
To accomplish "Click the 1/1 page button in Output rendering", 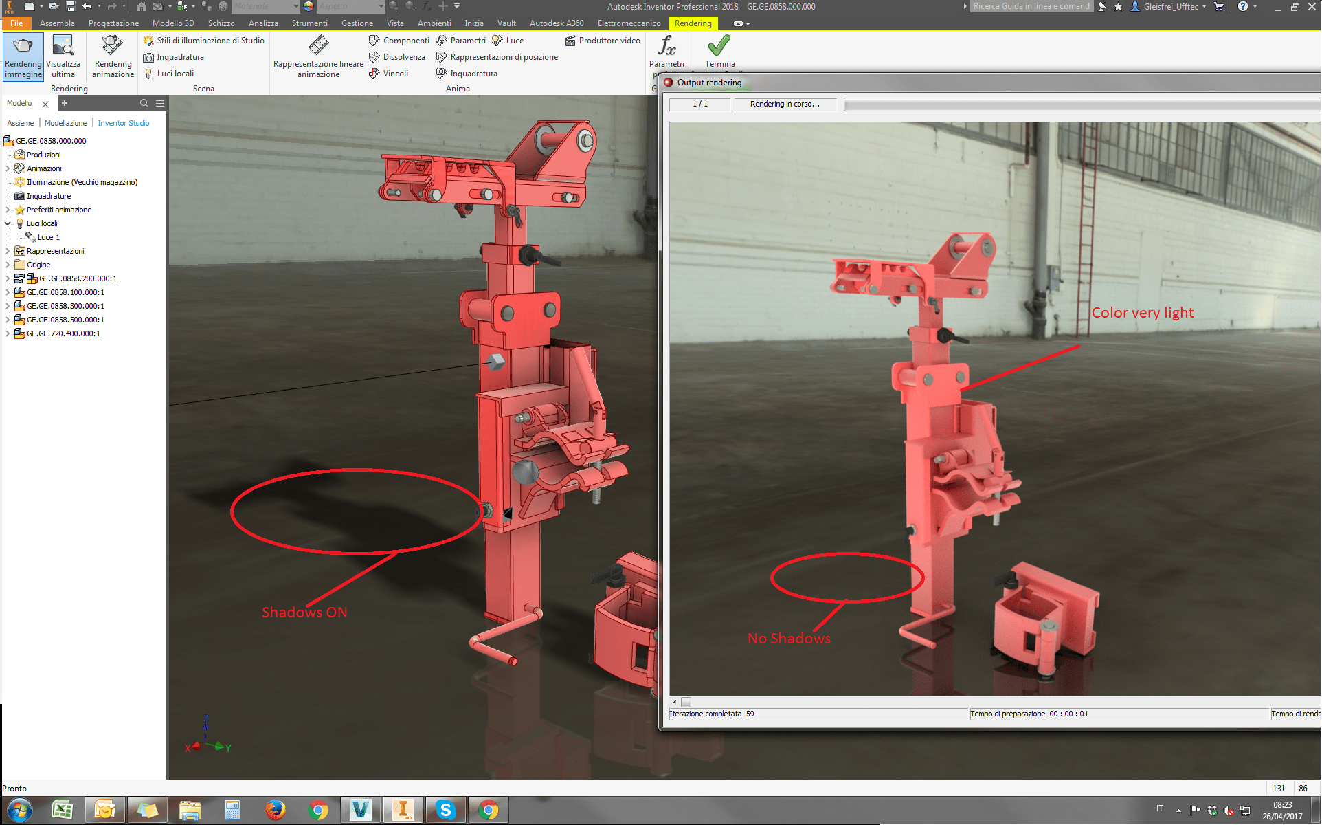I will tap(699, 104).
